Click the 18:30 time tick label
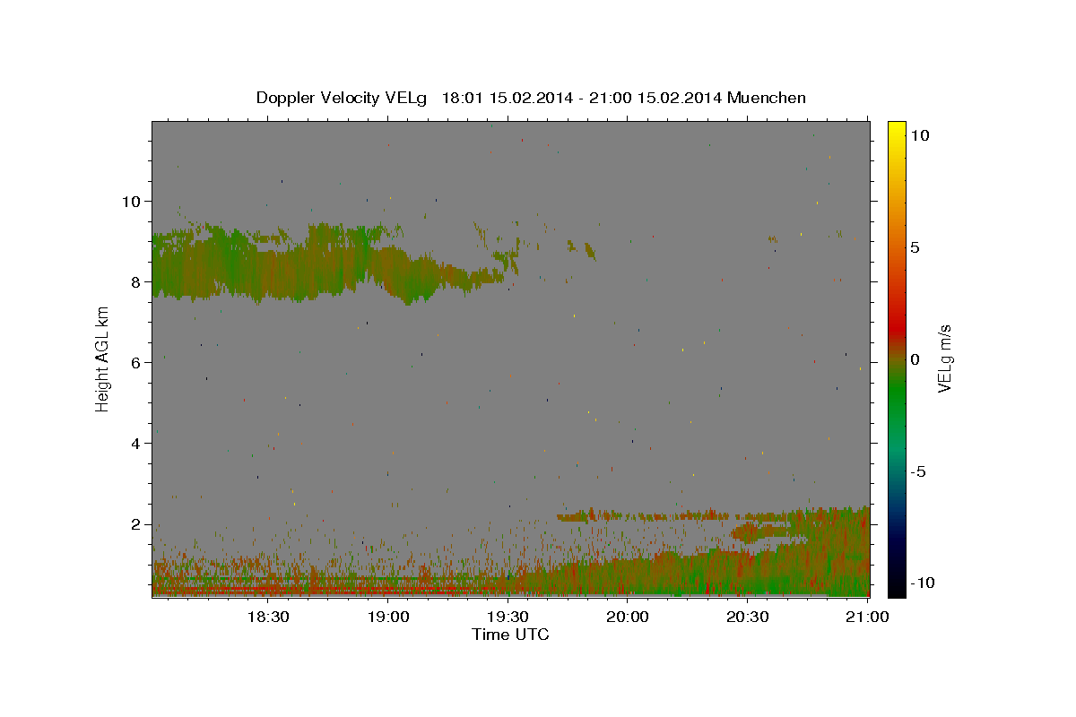 tap(267, 617)
